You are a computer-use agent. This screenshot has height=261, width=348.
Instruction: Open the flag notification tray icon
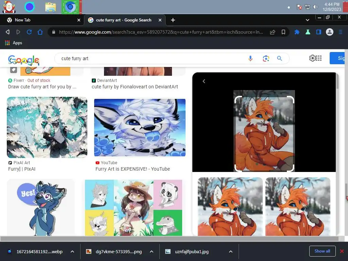[299, 7]
